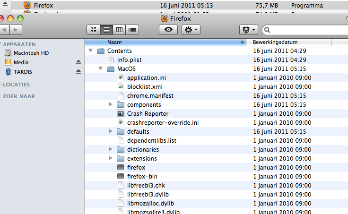
Task: Select the extensions folder icon
Action: tap(121, 159)
